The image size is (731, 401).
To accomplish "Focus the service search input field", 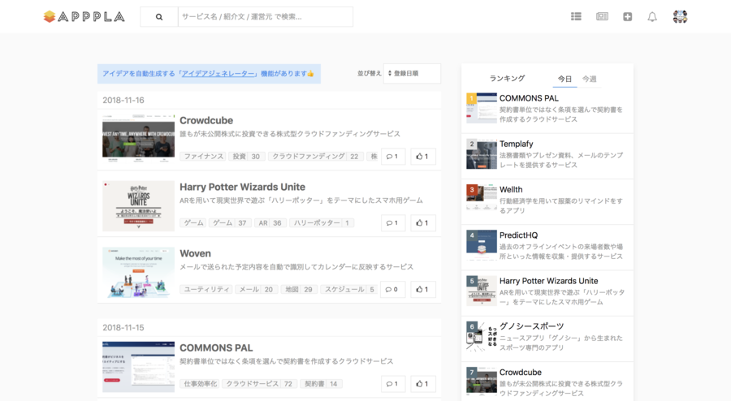I will click(x=266, y=17).
